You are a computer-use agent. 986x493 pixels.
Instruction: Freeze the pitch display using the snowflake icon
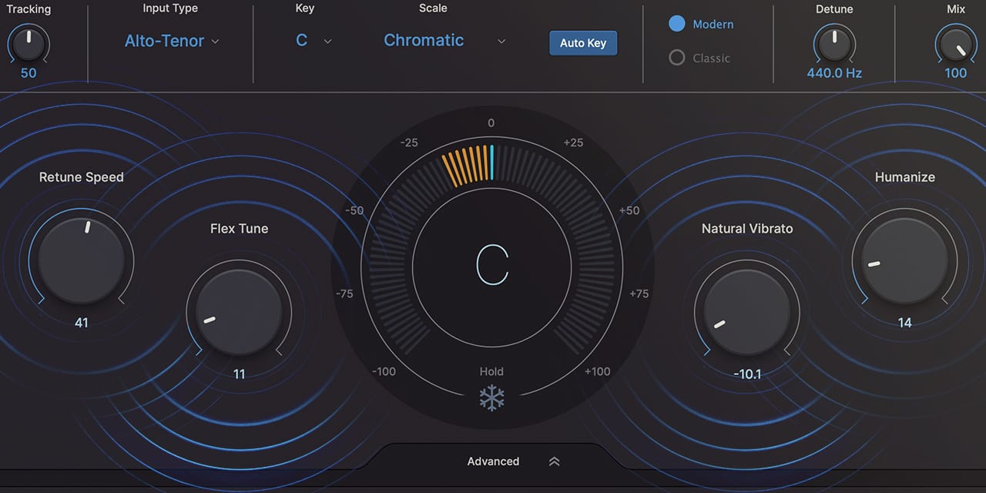pos(491,397)
